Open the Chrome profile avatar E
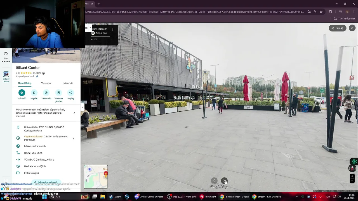 click(x=347, y=12)
